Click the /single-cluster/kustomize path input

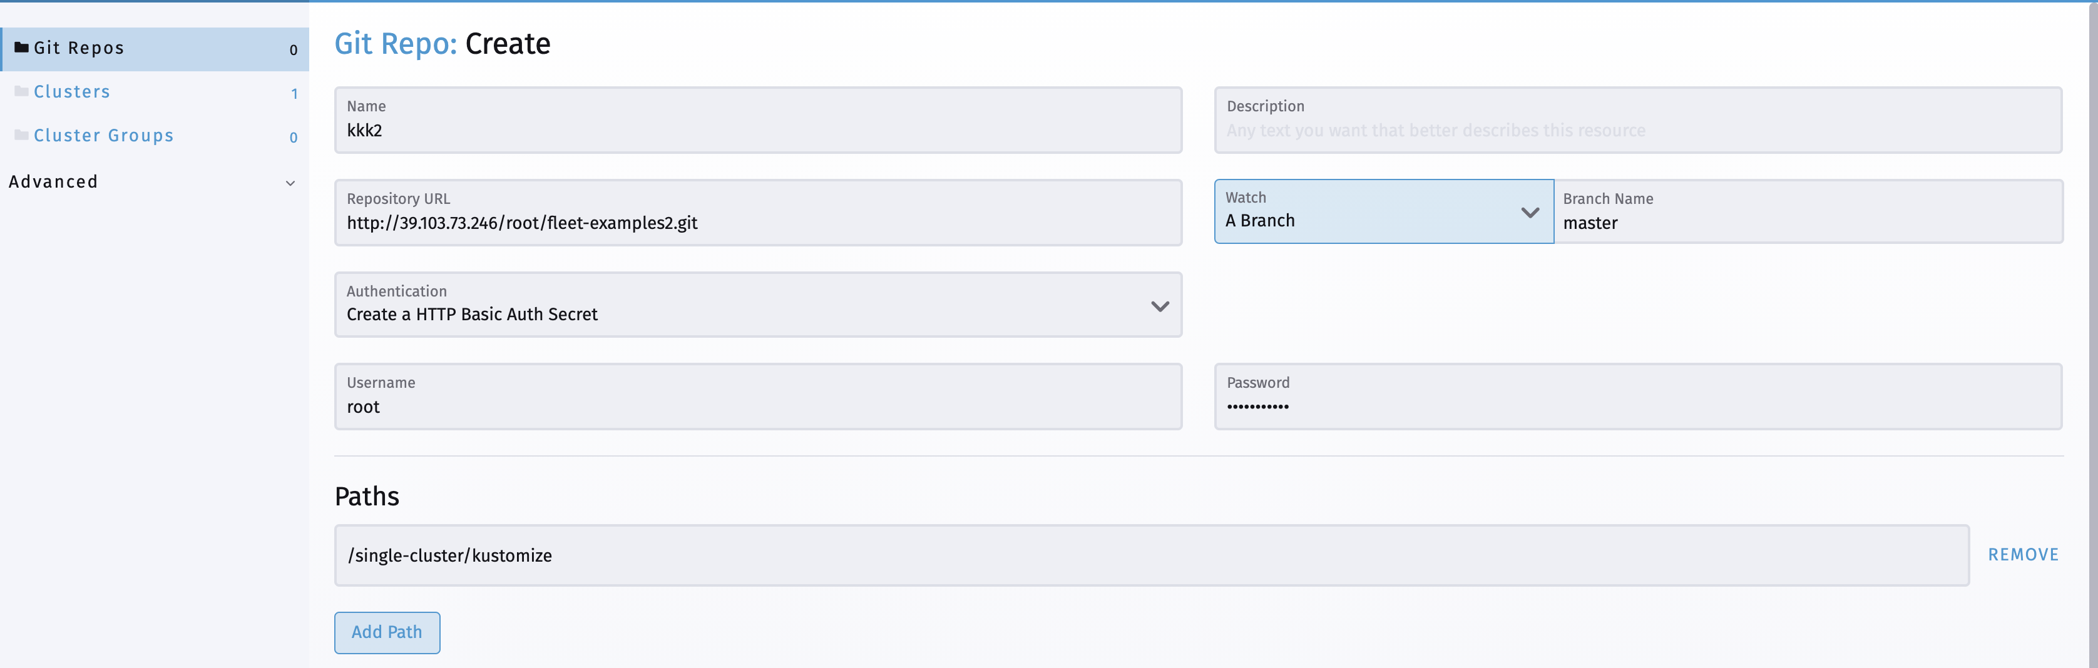point(1152,555)
